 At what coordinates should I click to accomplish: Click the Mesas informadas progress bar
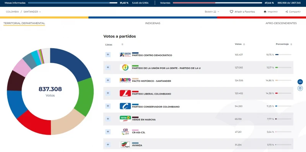73,3
